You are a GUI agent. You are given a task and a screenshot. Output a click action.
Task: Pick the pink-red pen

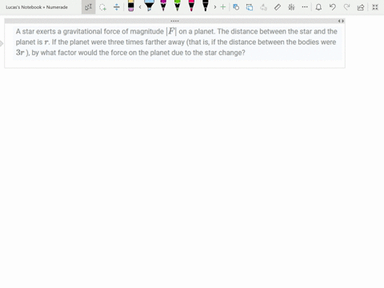click(191, 6)
